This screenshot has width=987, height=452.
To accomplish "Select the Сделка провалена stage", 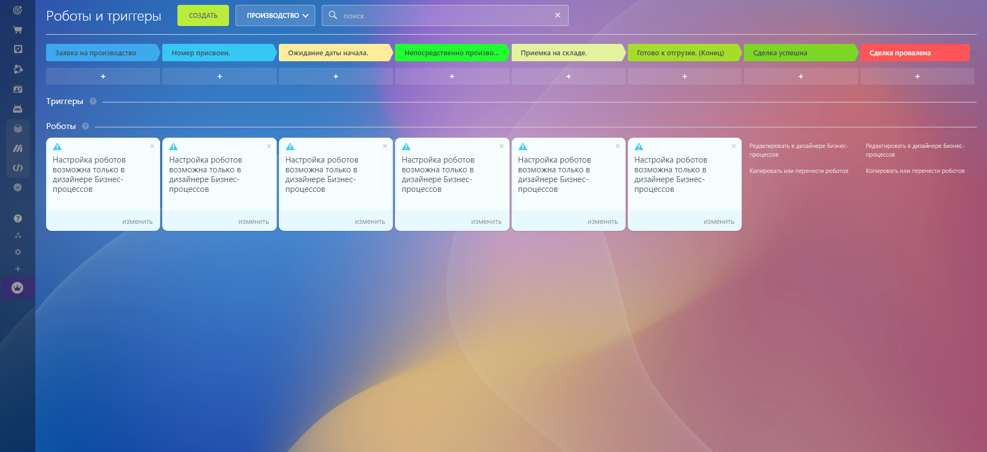I will coord(914,53).
